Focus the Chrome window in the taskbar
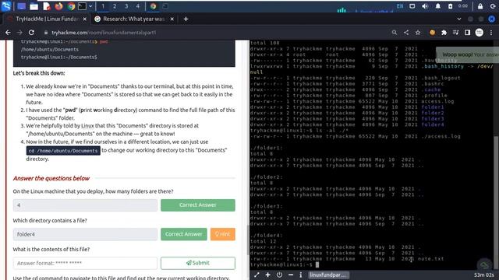 153,6
